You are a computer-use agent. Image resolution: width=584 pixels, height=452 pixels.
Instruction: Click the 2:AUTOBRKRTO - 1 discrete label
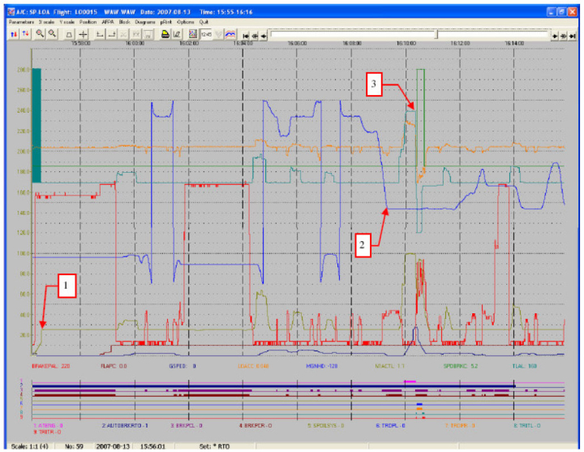125,425
